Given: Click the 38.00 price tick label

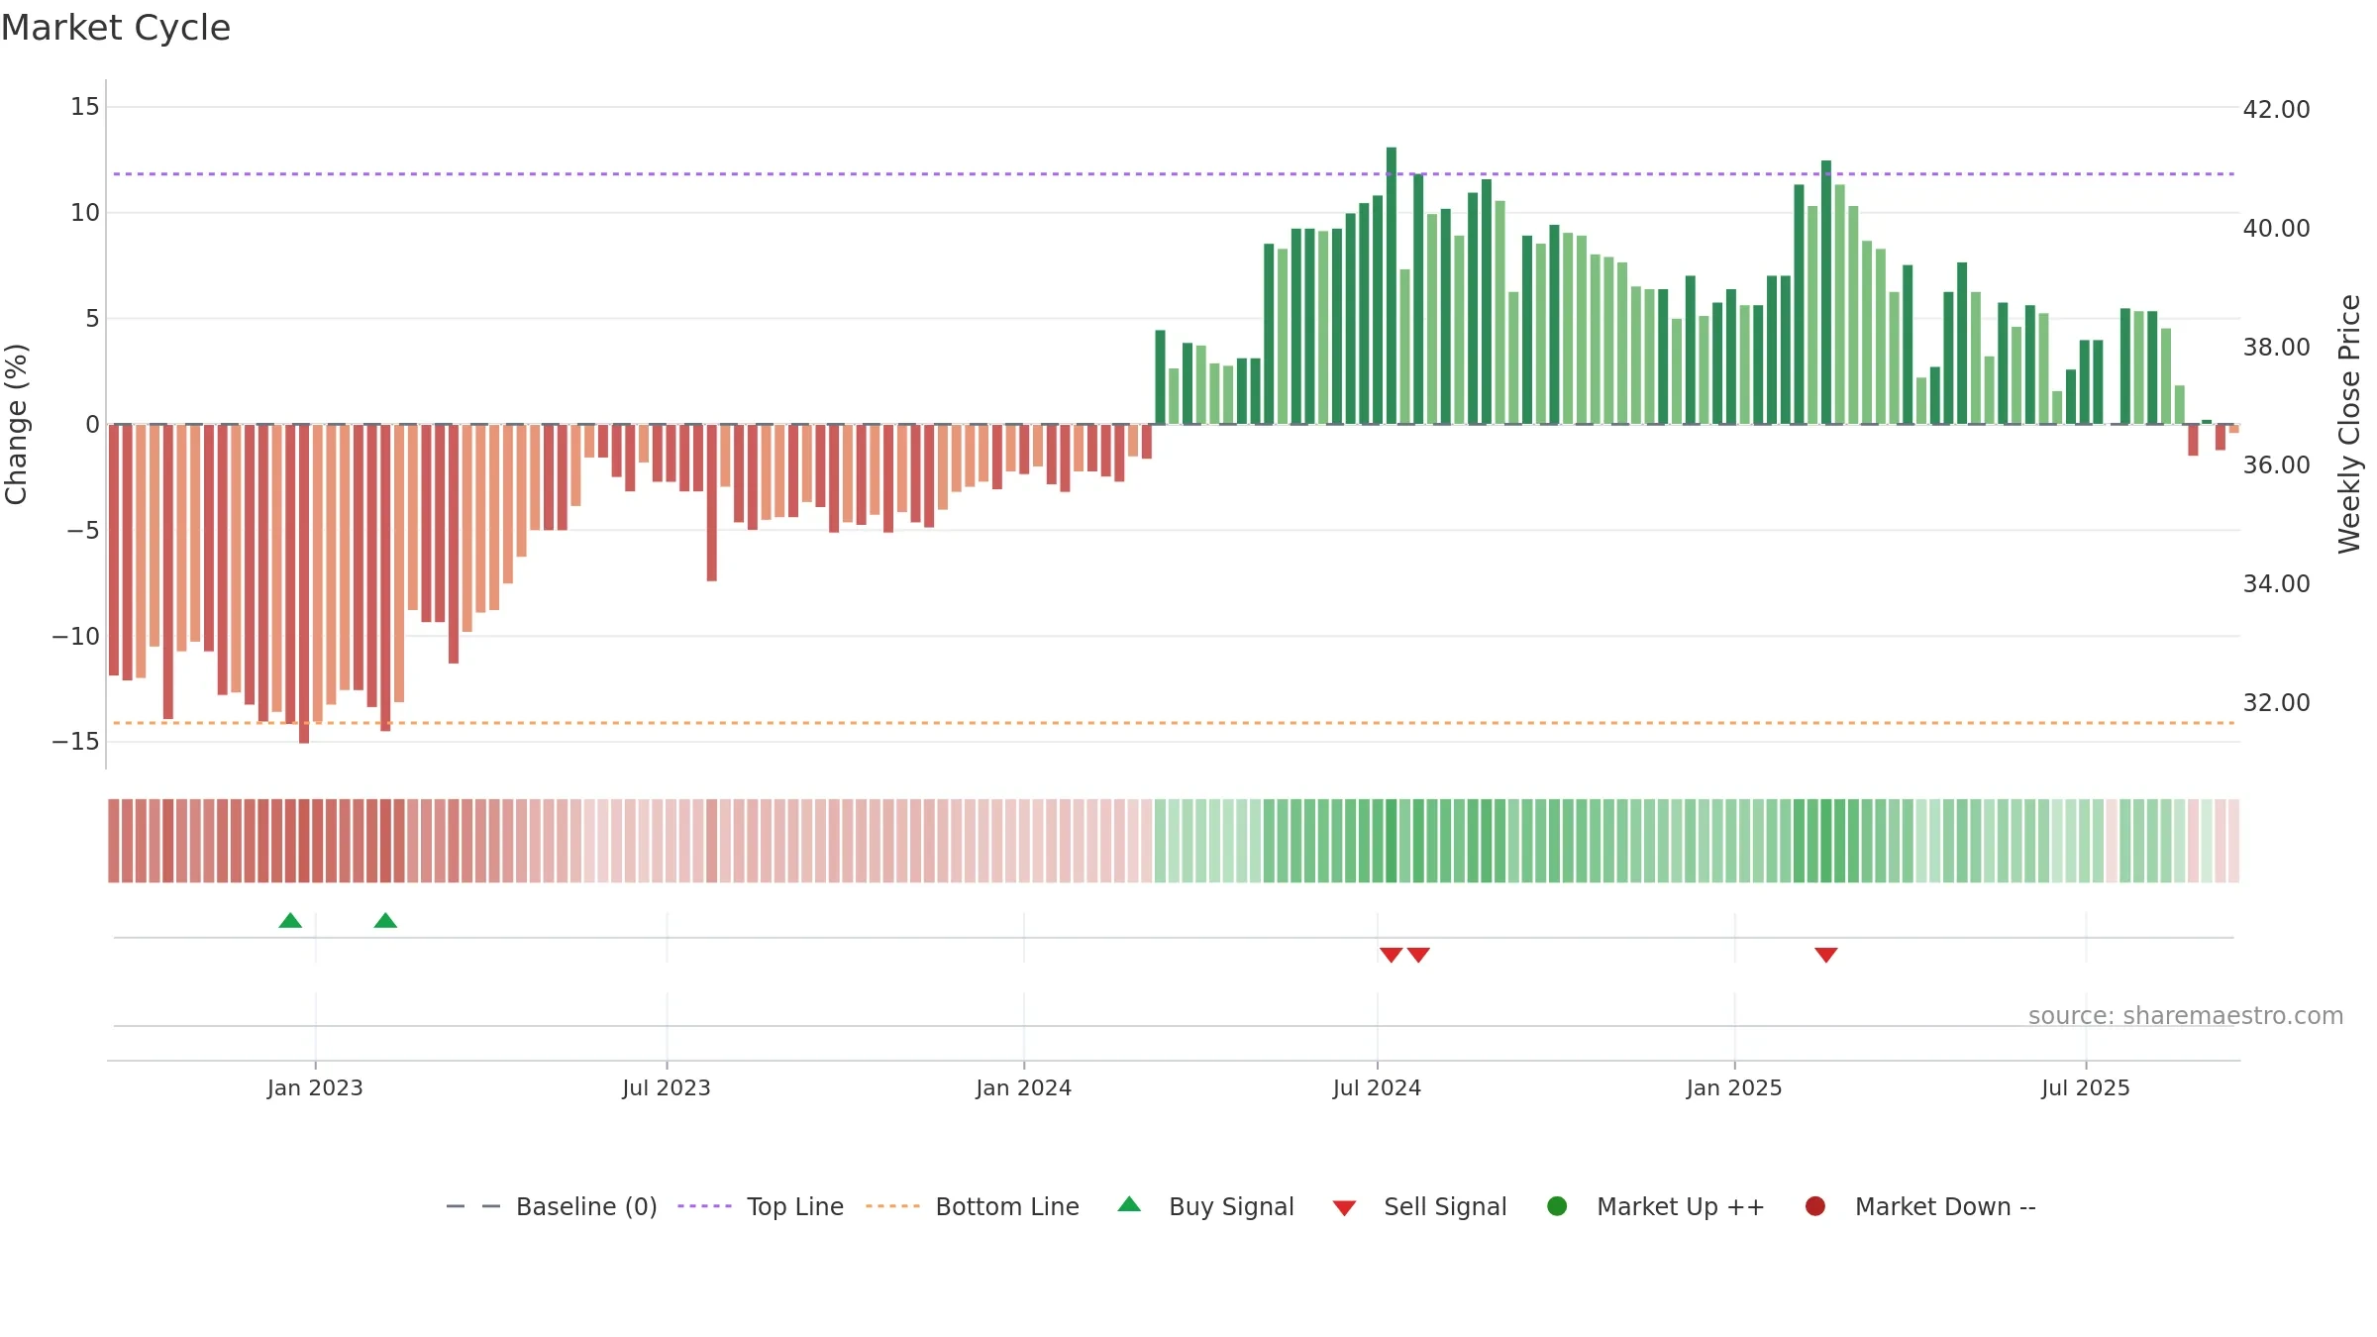Looking at the screenshot, I should coord(2276,347).
